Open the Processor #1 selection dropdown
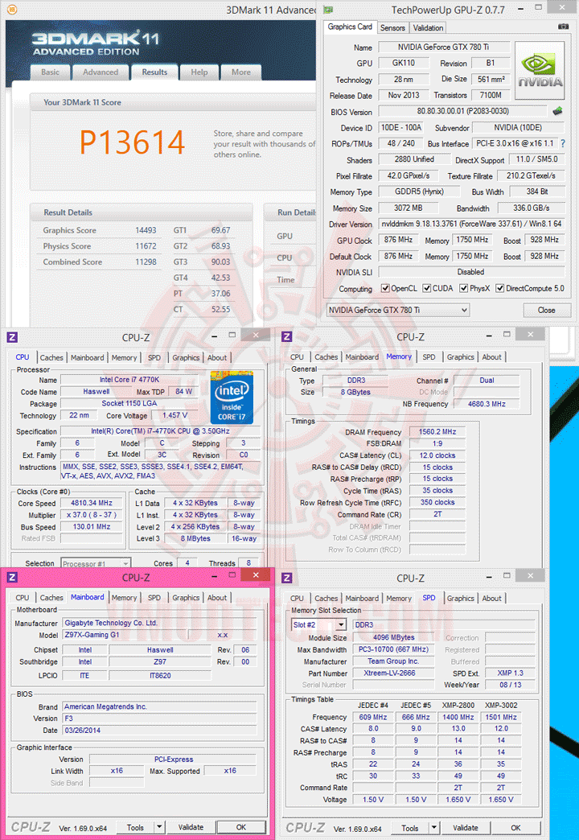The height and width of the screenshot is (840, 579). coord(95,563)
